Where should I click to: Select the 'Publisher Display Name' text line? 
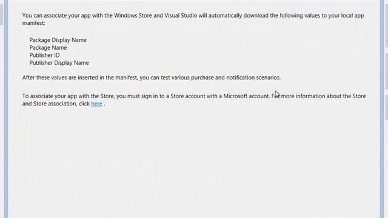click(59, 63)
